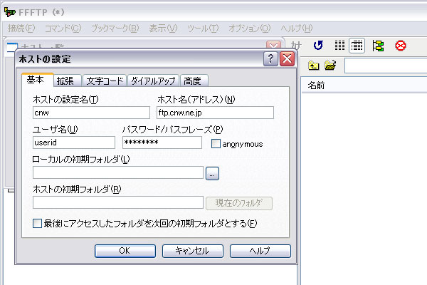Click the キャンセル button
Viewport: 427px width, 285px height.
[193, 251]
